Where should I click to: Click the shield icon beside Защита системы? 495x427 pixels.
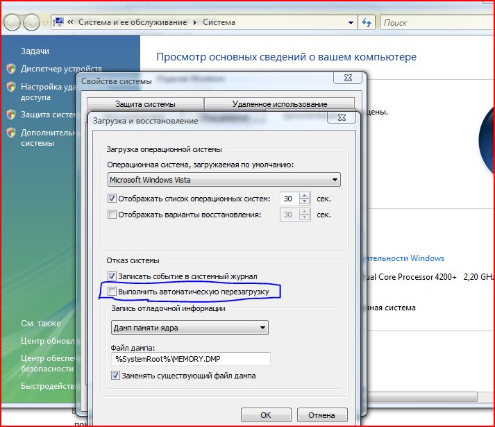pos(11,115)
